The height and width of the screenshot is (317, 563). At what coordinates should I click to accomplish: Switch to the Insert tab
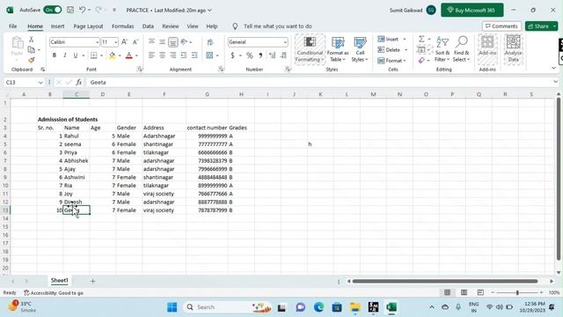[57, 26]
